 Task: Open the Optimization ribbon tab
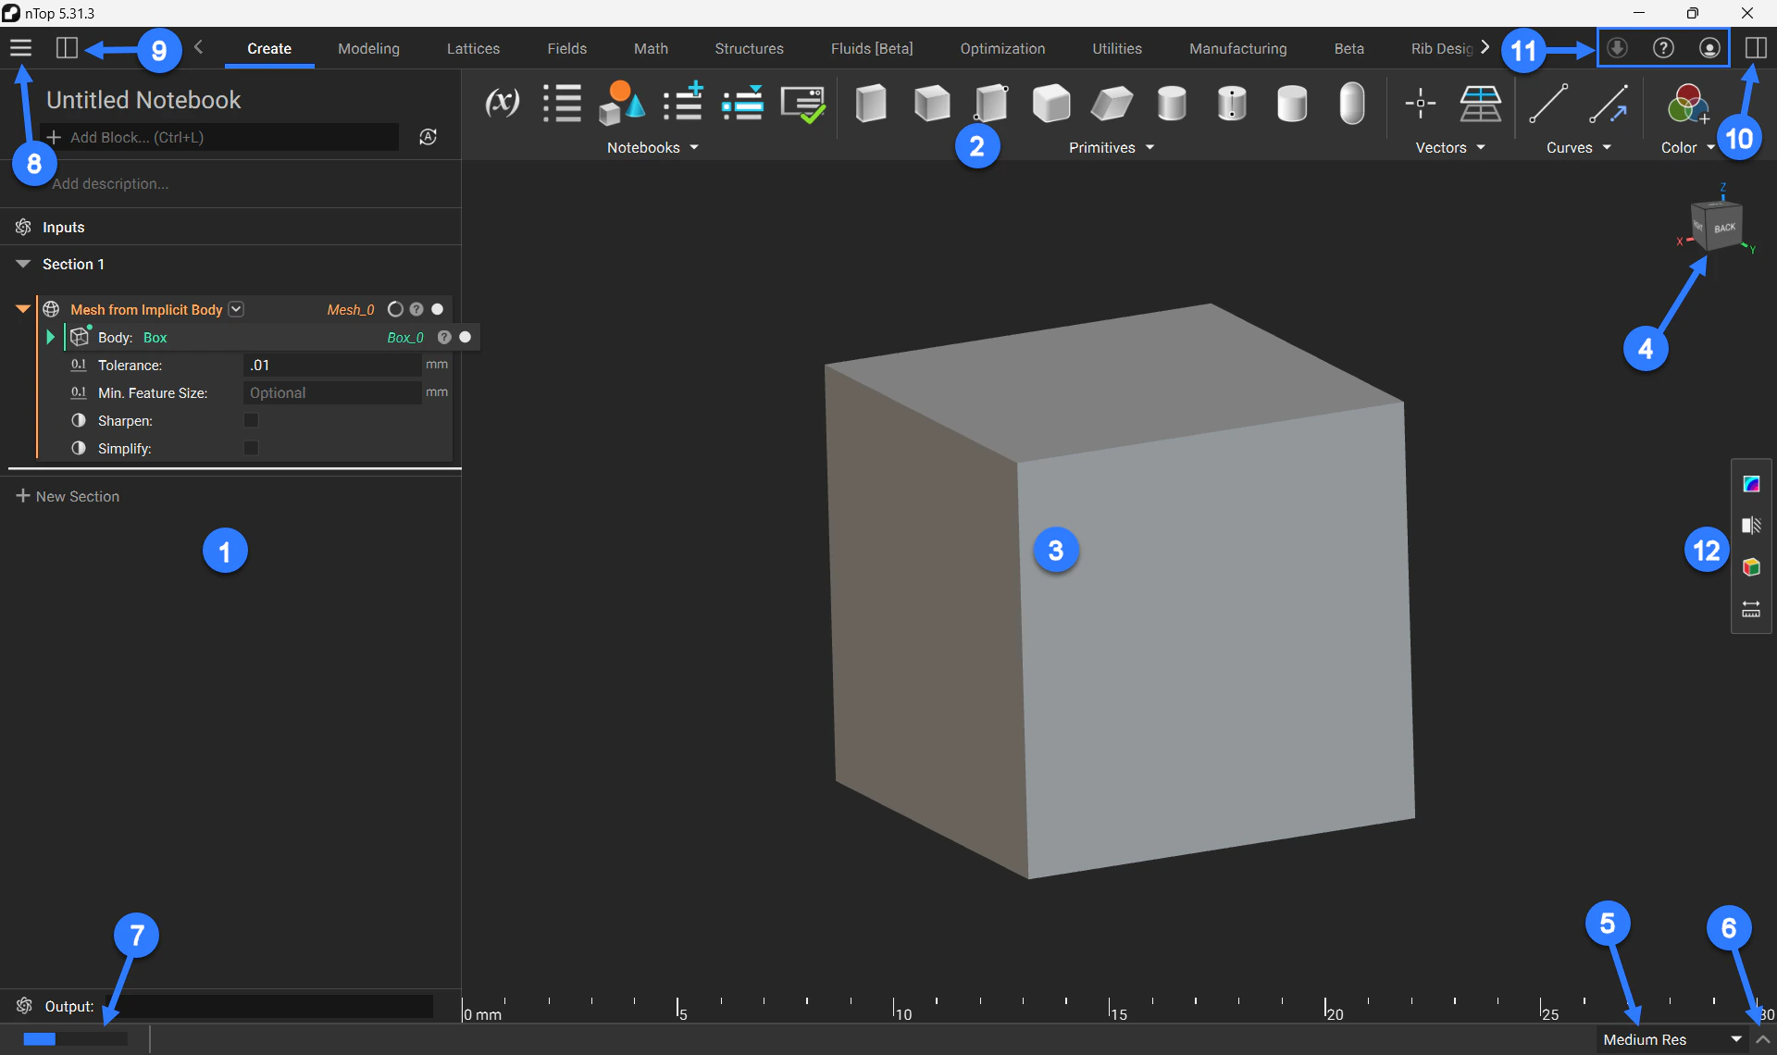click(1002, 49)
